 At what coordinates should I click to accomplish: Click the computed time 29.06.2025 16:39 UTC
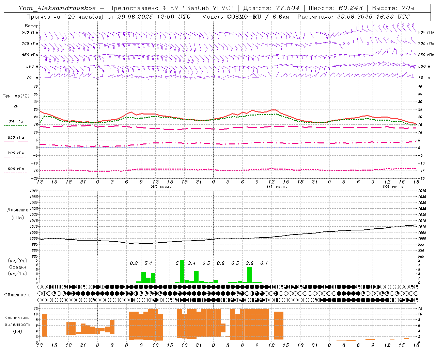click(x=373, y=17)
